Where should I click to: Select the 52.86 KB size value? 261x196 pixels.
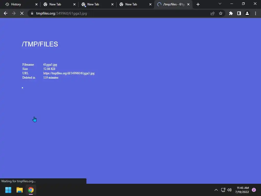(x=49, y=69)
